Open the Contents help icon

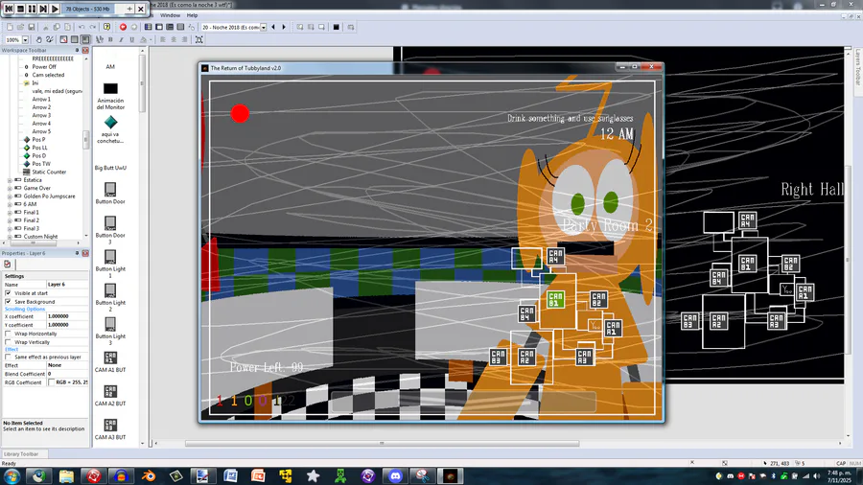tap(106, 27)
